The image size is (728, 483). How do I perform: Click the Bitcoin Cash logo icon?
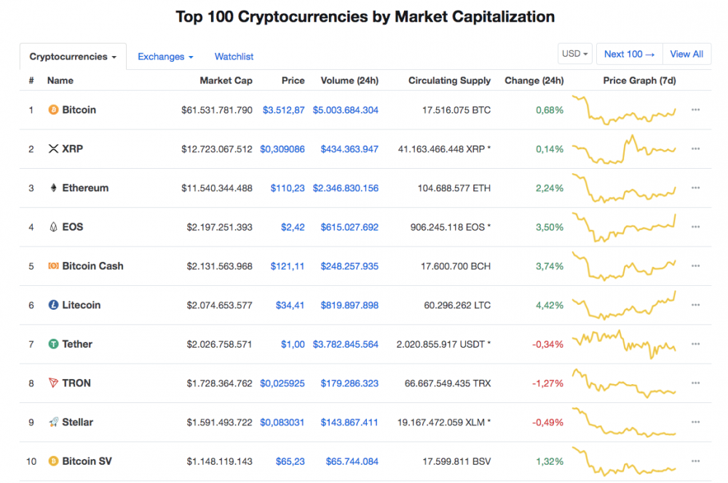click(52, 266)
